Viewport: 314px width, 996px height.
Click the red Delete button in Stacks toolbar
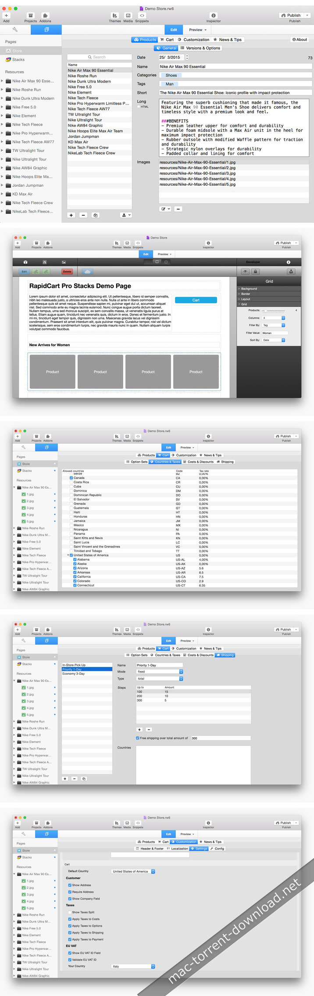click(x=67, y=272)
